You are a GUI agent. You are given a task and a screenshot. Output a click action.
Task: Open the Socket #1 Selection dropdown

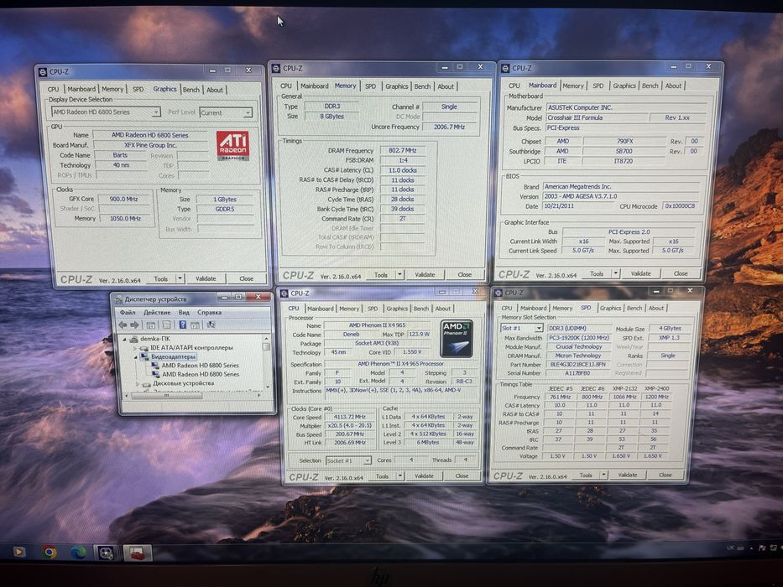(348, 460)
